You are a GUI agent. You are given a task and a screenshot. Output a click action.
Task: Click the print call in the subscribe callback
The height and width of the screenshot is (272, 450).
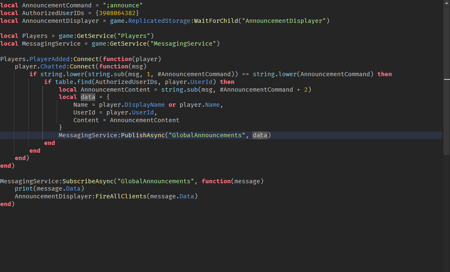(24, 189)
